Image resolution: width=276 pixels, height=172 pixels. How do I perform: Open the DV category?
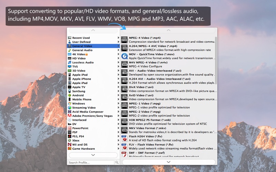(93, 124)
